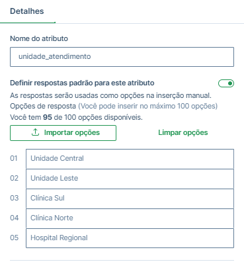Select the Unidade Central option field
The height and width of the screenshot is (264, 244).
(130, 159)
